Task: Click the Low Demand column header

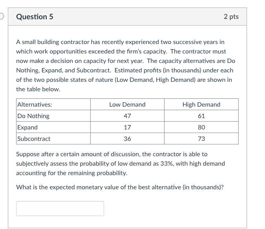Action: click(x=127, y=104)
